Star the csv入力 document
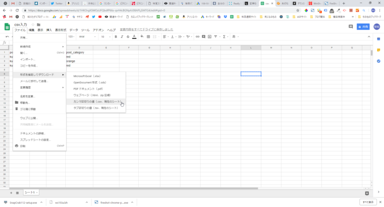384x207 pixels. click(33, 25)
